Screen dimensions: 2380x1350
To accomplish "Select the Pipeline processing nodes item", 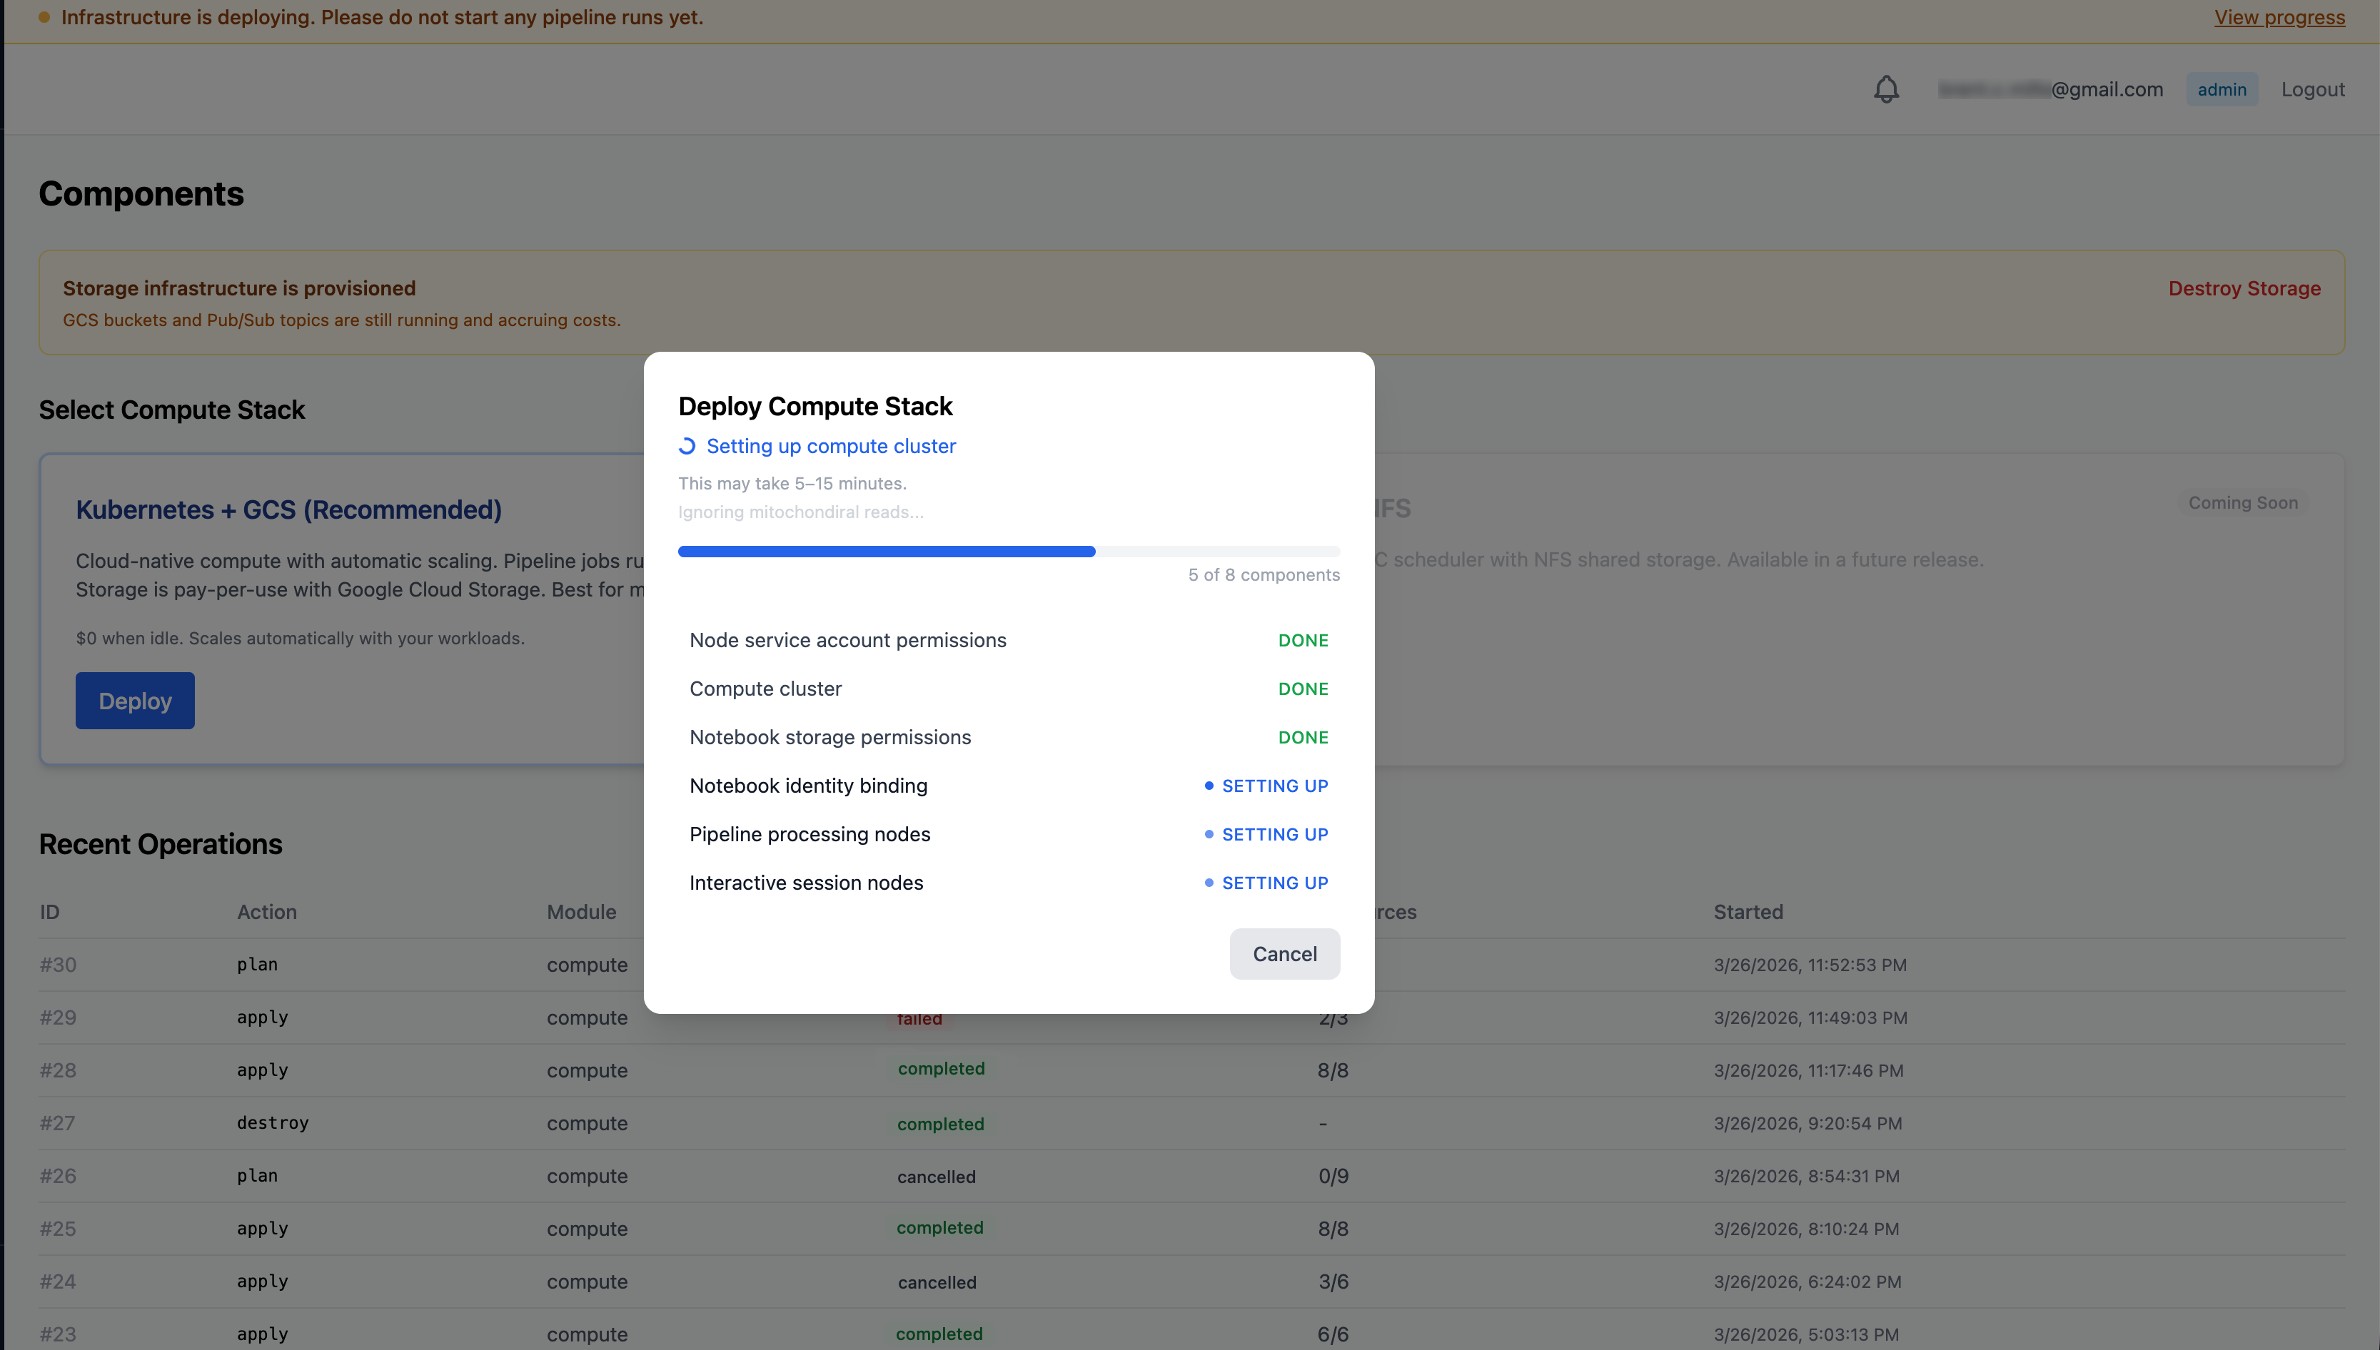I will tap(1009, 835).
